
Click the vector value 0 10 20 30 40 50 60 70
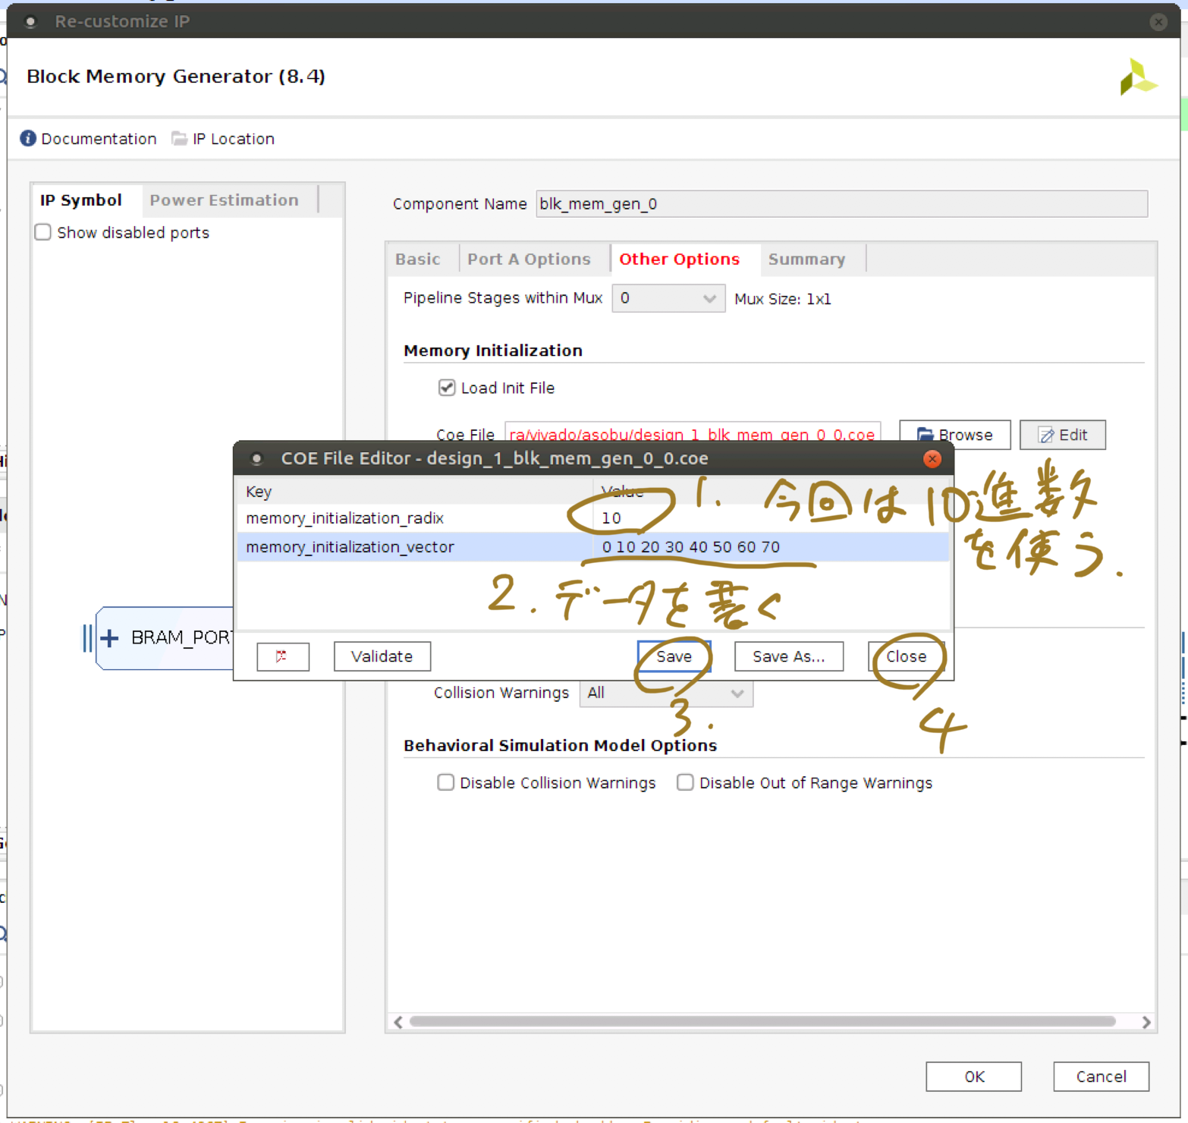(691, 547)
